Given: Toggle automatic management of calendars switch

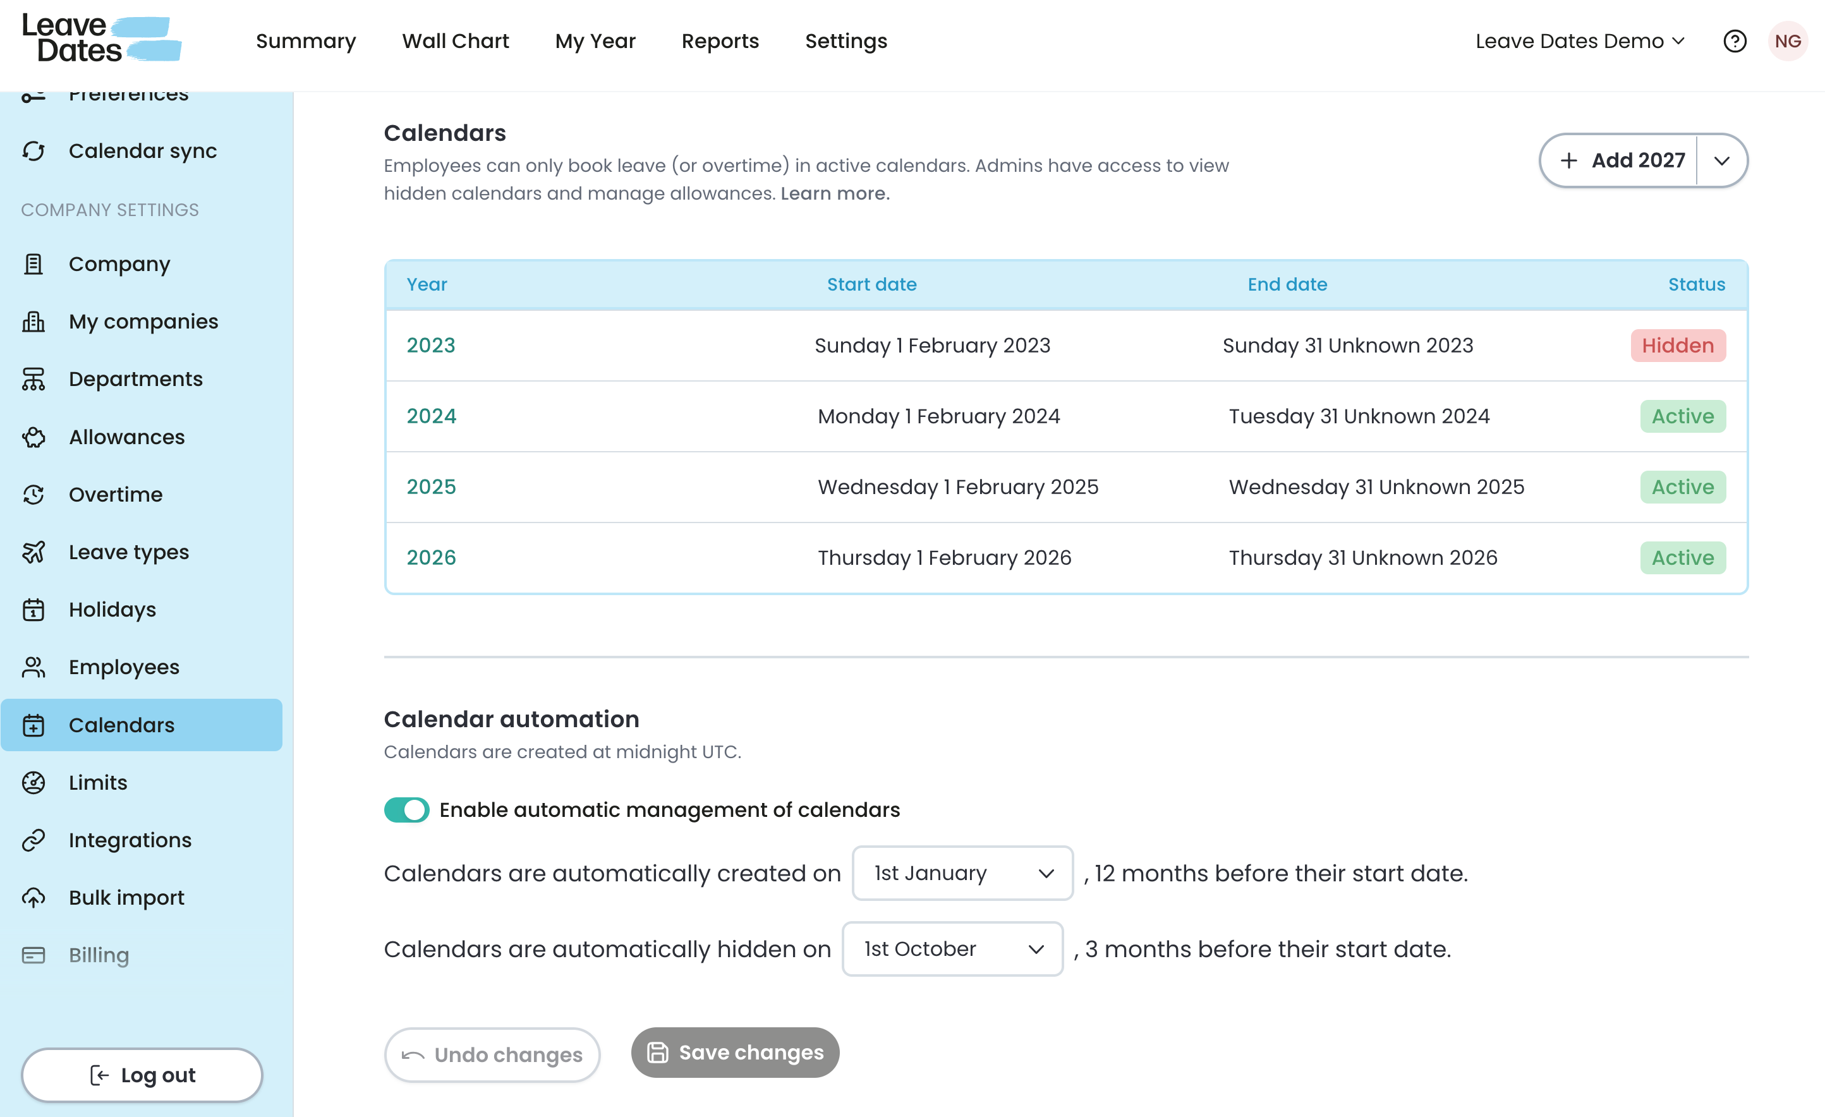Looking at the screenshot, I should coord(406,811).
